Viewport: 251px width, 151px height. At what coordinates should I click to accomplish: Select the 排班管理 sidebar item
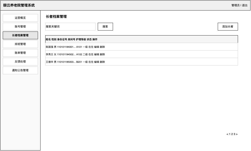click(x=20, y=44)
